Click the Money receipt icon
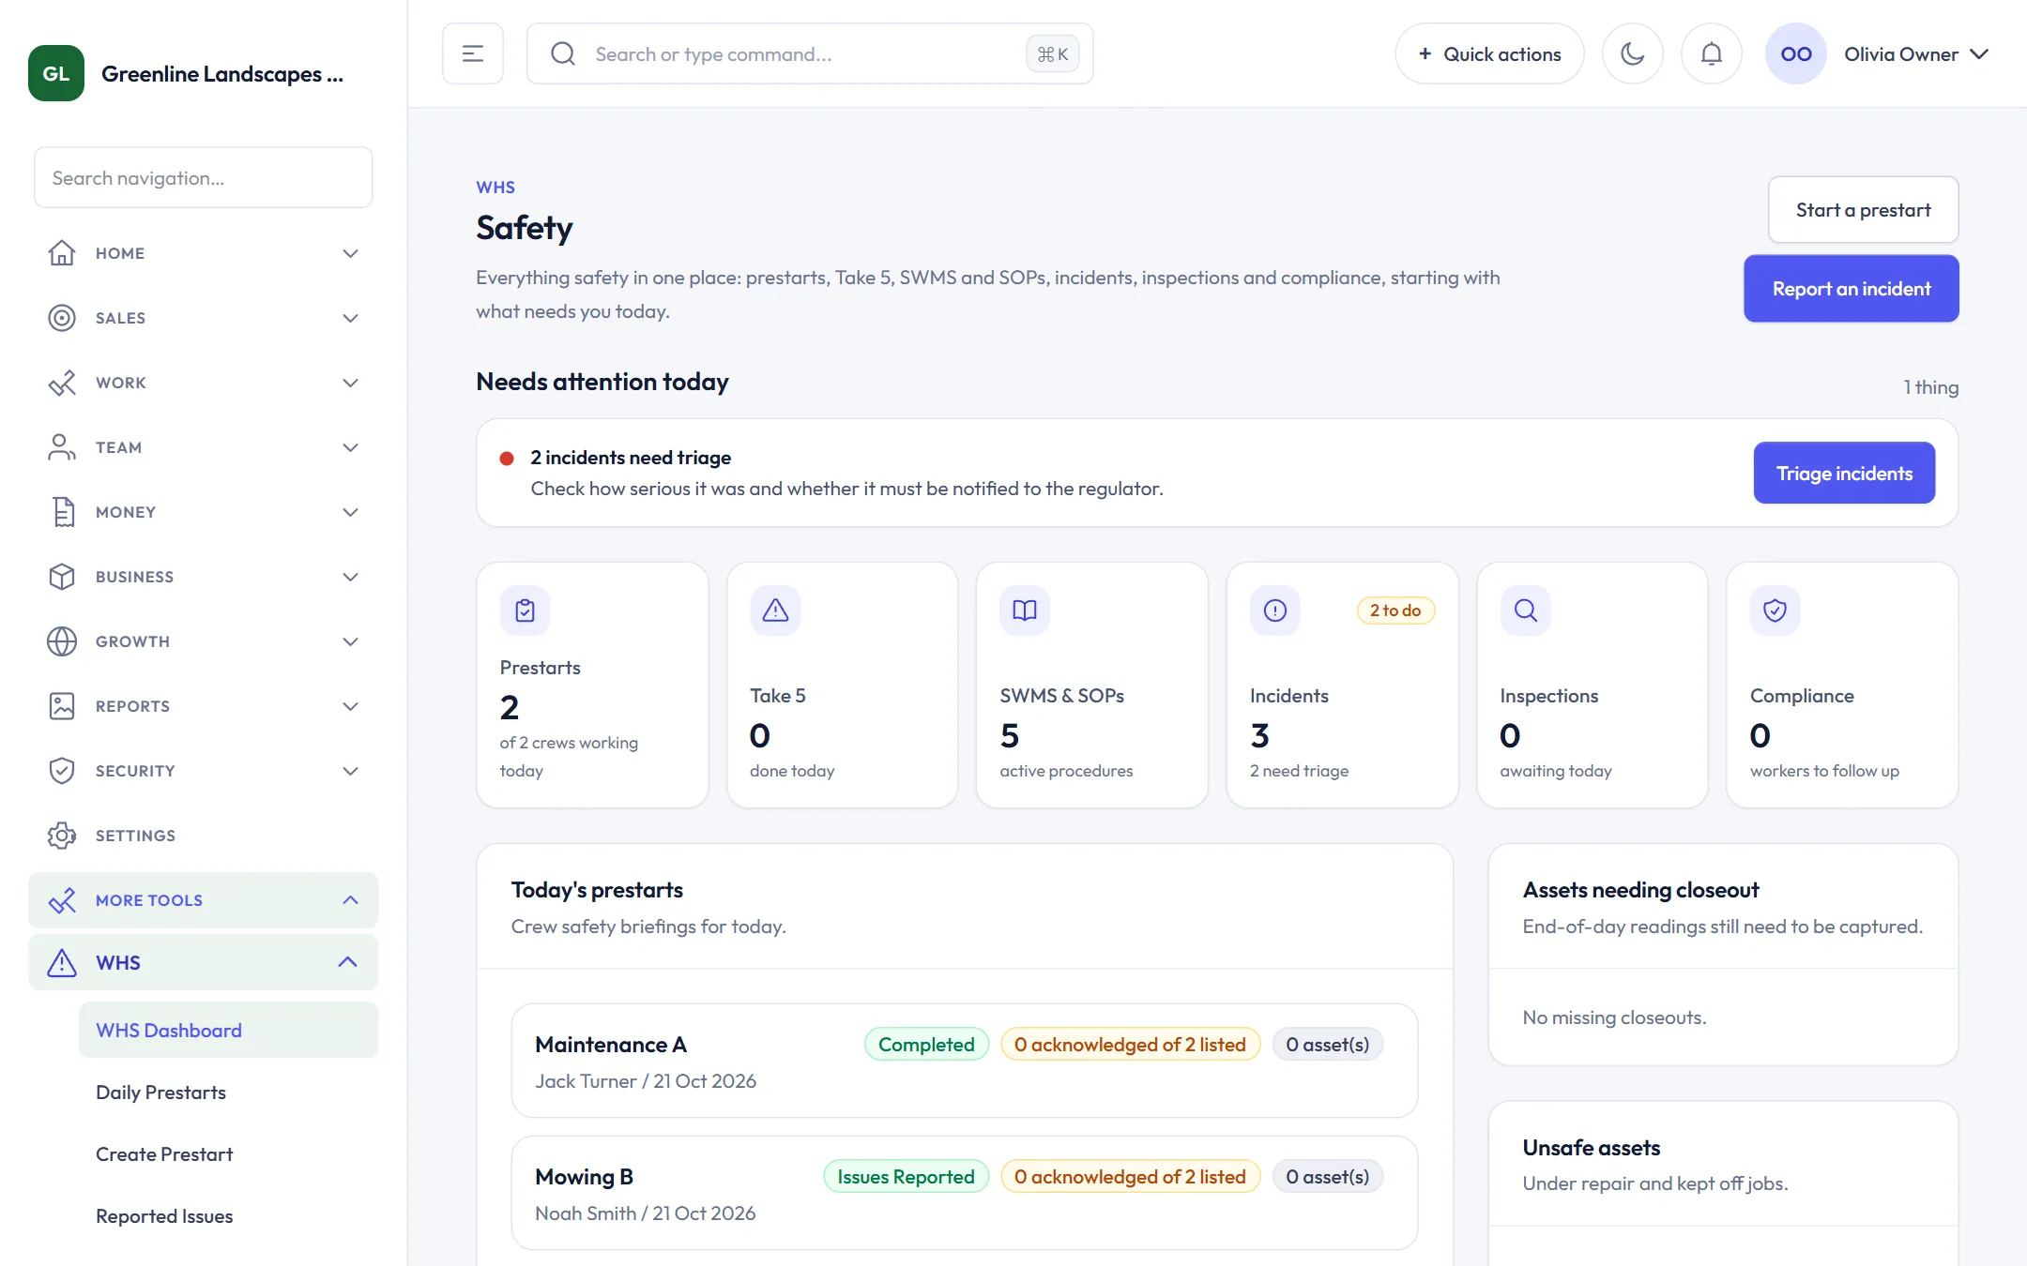Image resolution: width=2027 pixels, height=1266 pixels. (x=62, y=512)
